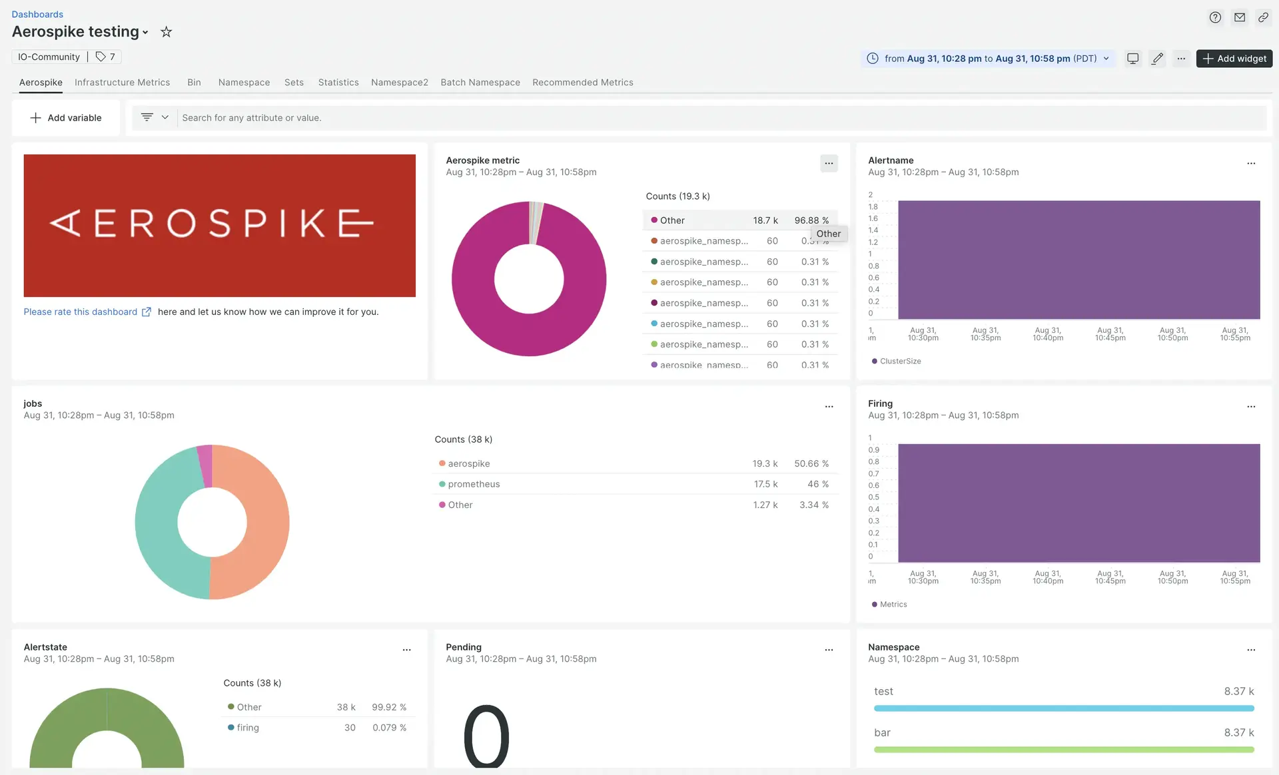Switch to Infrastructure Metrics tab

point(122,83)
